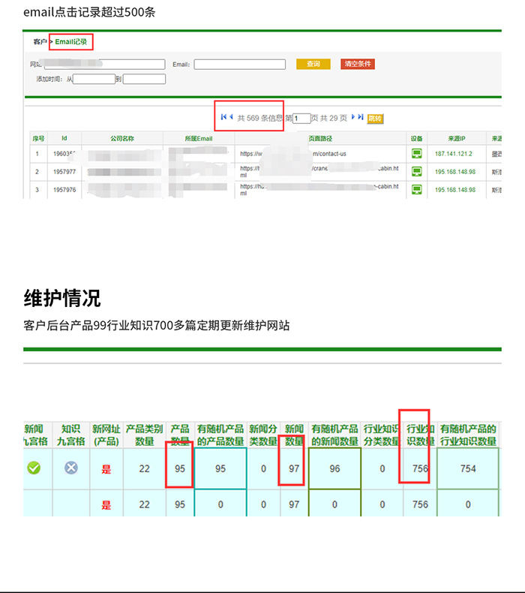This screenshot has width=525, height=593.
Task: Click the Email search input field
Action: tap(239, 65)
